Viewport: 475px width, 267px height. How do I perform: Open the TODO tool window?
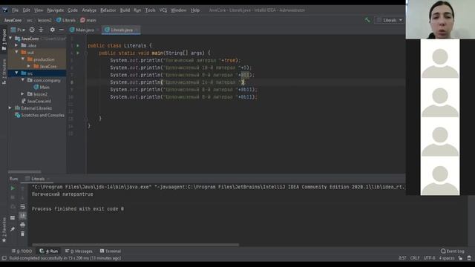[22, 251]
